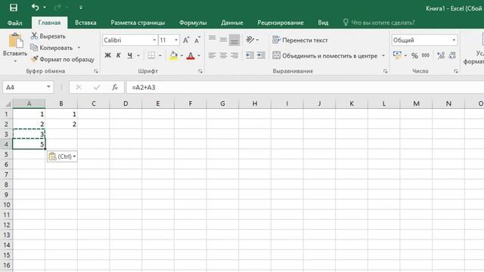484x272 pixels.
Task: Increase font size with larger A icon
Action: 186,40
